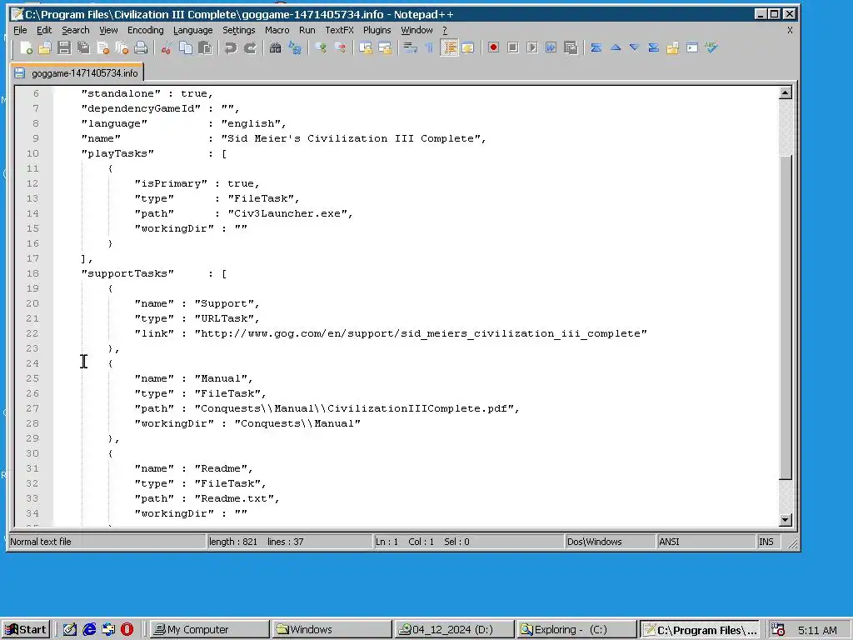
Task: Click the Save All toolbar icon
Action: (83, 47)
